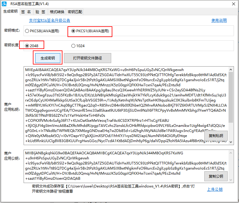Viewport: 239px width, 203px height.
Task: Click the 密钥格式: label
Action: pos(12,30)
